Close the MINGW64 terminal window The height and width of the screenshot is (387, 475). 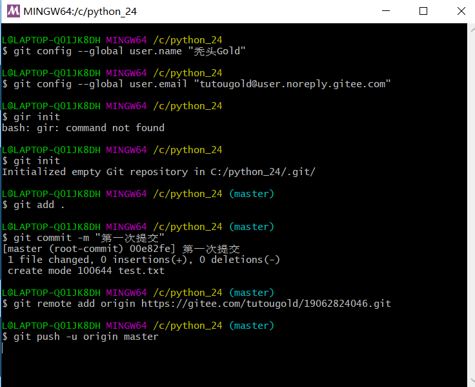click(x=461, y=11)
